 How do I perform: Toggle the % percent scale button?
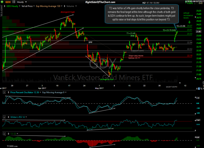(201, 89)
